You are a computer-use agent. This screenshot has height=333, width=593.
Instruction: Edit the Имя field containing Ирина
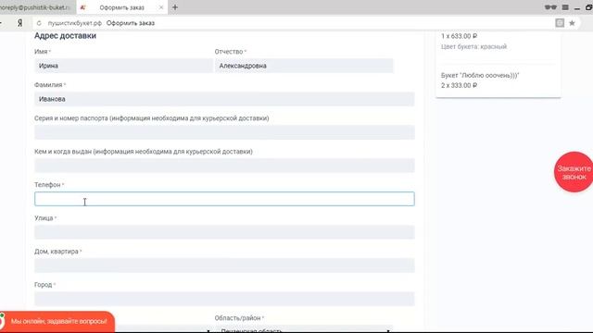123,66
